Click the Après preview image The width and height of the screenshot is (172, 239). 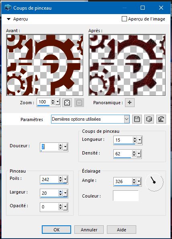pos(127,65)
